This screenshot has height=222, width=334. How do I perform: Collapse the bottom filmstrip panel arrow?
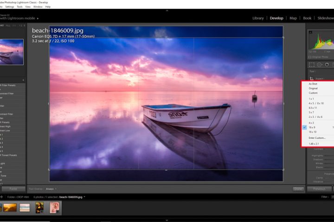click(167, 220)
